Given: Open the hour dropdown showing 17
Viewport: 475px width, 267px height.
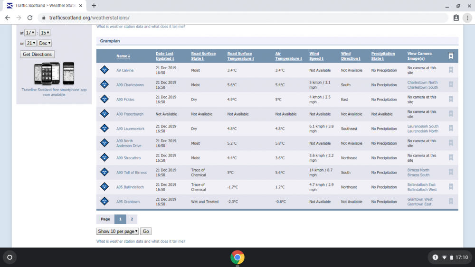Looking at the screenshot, I should [x=30, y=33].
